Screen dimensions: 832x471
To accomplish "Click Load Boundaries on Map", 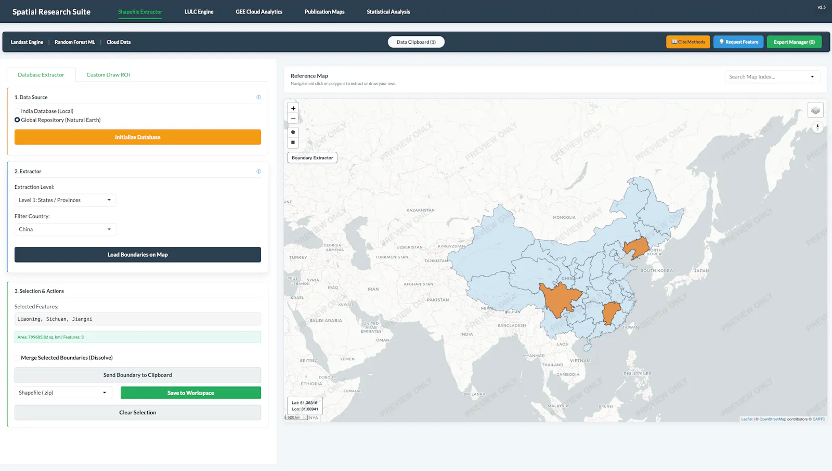I will pos(138,255).
